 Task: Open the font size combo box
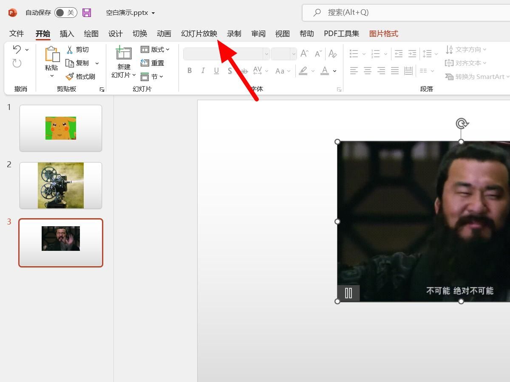point(283,54)
